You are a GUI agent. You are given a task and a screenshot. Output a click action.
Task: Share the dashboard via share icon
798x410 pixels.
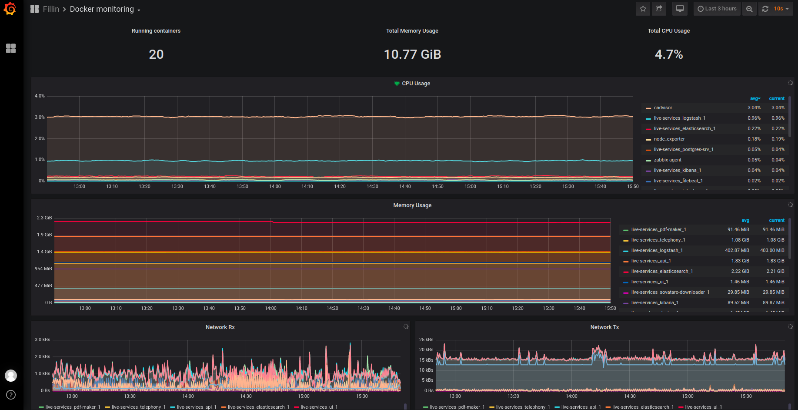(659, 9)
